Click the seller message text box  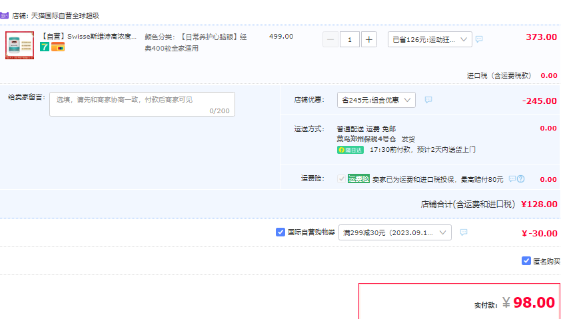tap(142, 104)
